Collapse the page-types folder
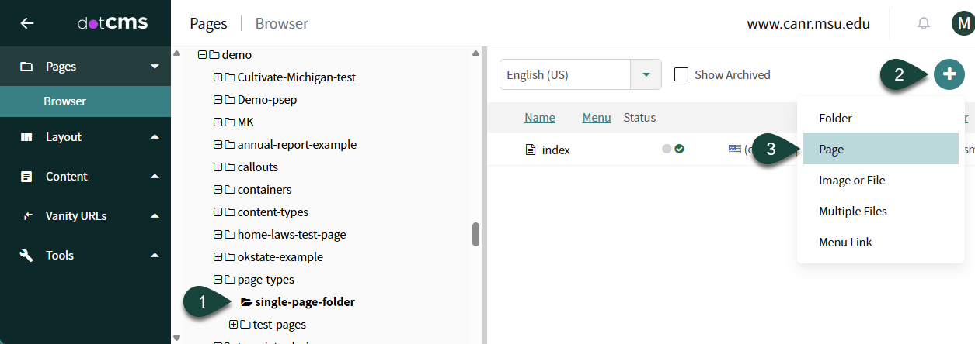Screen dimensions: 975x344 (218, 280)
